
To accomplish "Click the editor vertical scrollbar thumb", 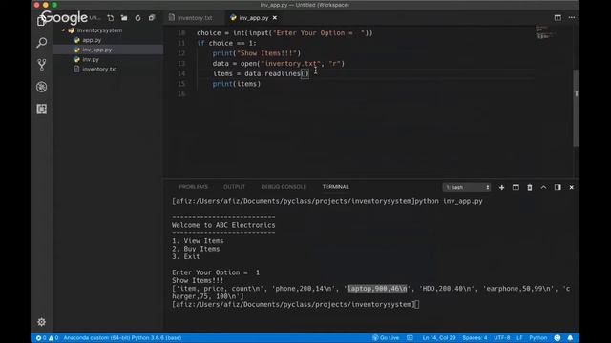I will [x=576, y=108].
